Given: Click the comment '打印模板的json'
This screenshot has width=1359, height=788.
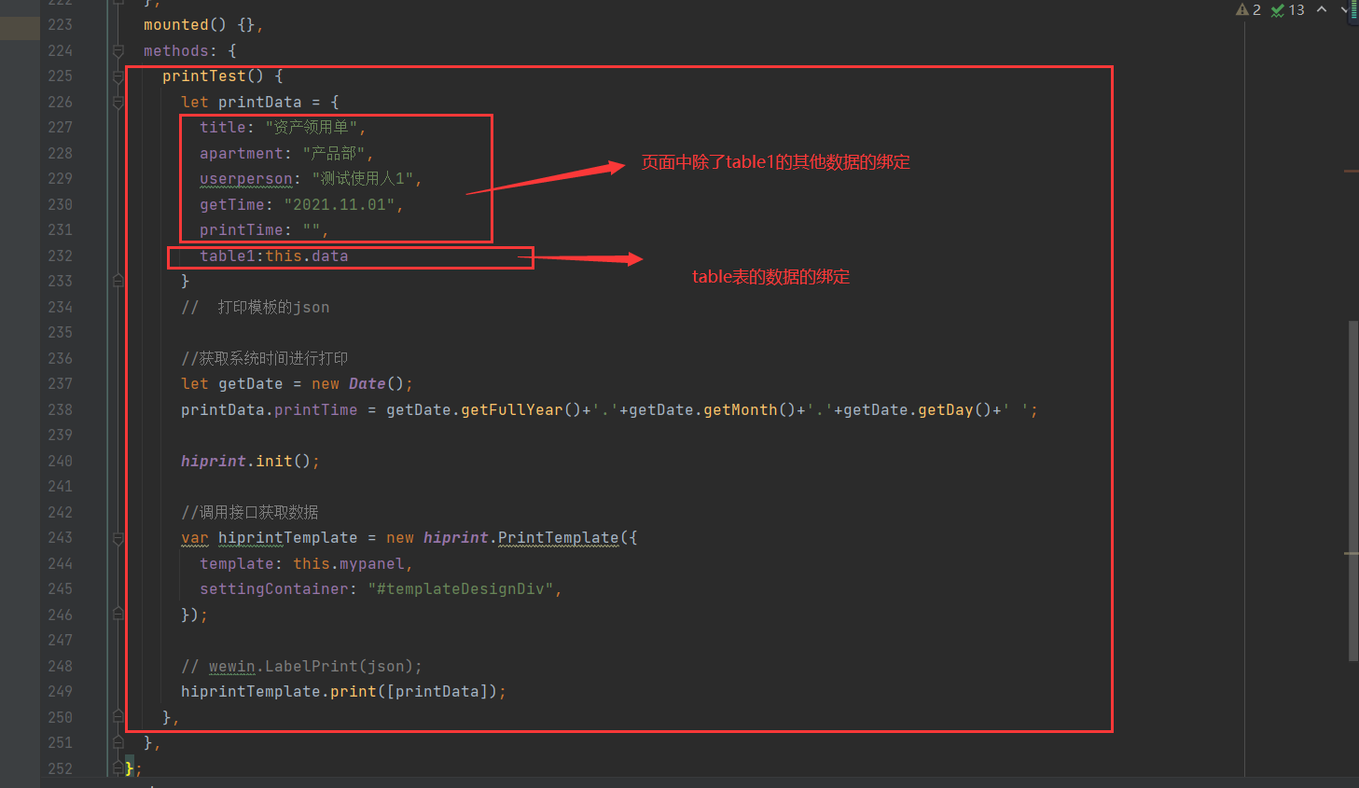Looking at the screenshot, I should coord(273,308).
